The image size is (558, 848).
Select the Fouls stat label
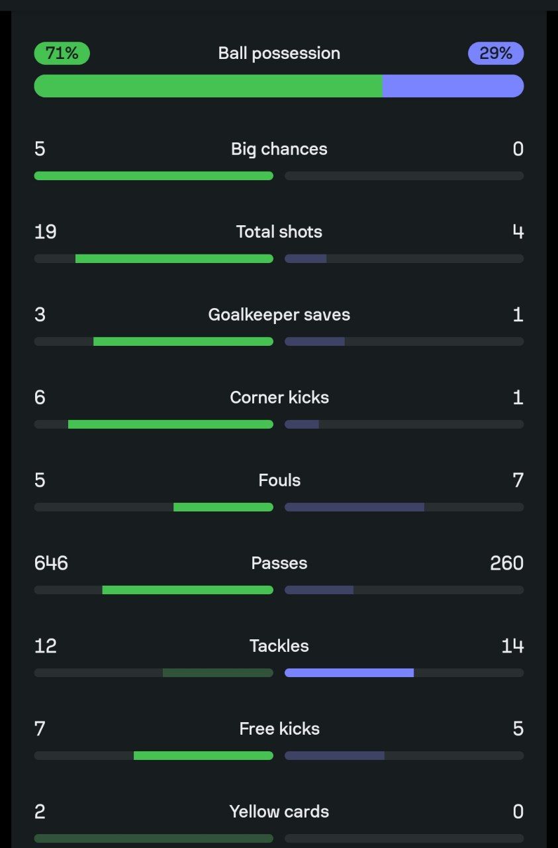pyautogui.click(x=279, y=480)
